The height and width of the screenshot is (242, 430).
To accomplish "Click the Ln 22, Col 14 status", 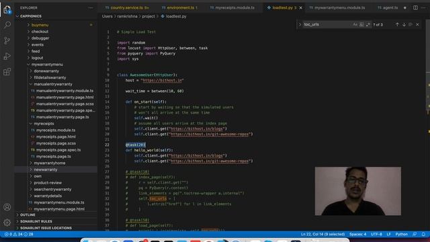I will (322, 234).
